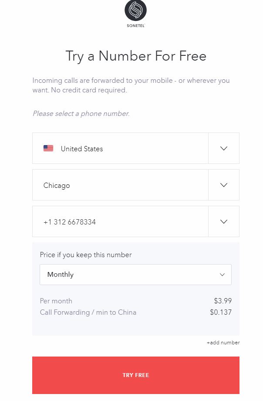
Task: Click the Chicago city name
Action: [x=57, y=185]
